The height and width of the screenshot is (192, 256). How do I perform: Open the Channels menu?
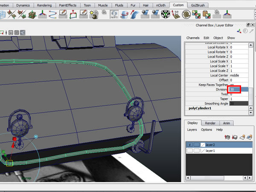(x=193, y=38)
